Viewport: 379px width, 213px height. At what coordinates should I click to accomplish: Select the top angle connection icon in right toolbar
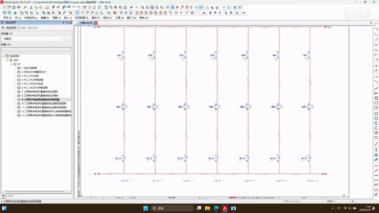coord(376,25)
